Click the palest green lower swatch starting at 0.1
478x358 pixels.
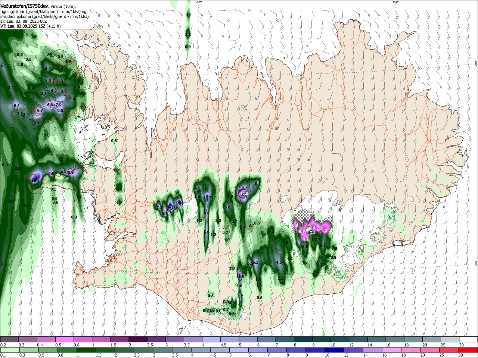coord(10,350)
